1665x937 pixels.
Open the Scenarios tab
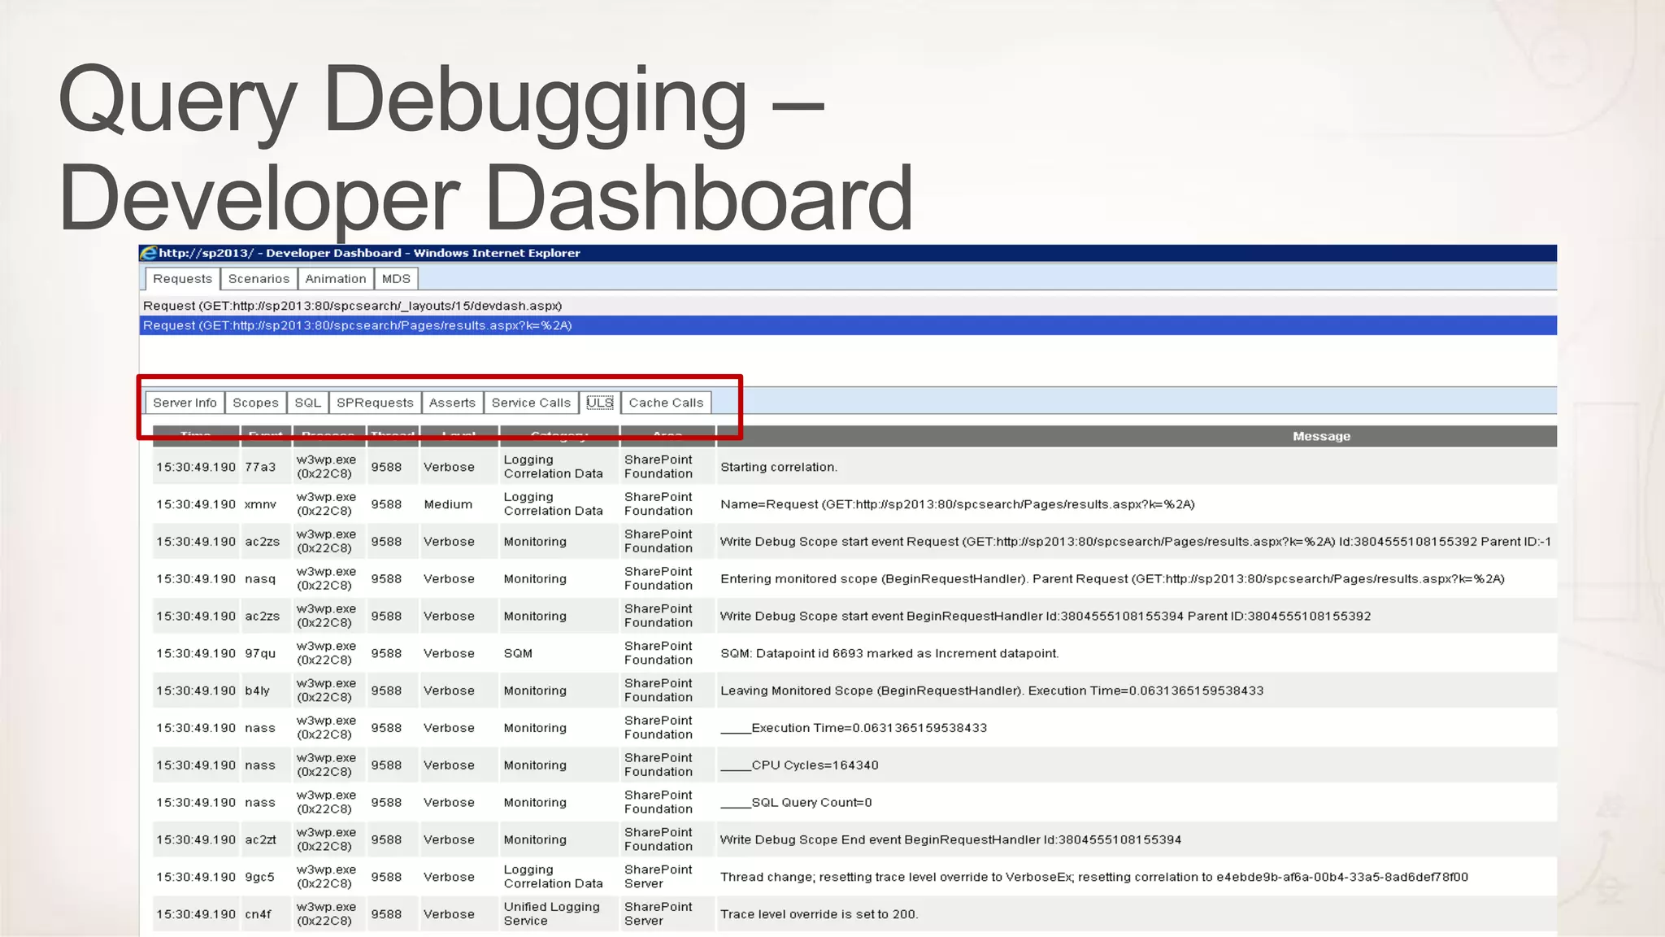tap(259, 279)
